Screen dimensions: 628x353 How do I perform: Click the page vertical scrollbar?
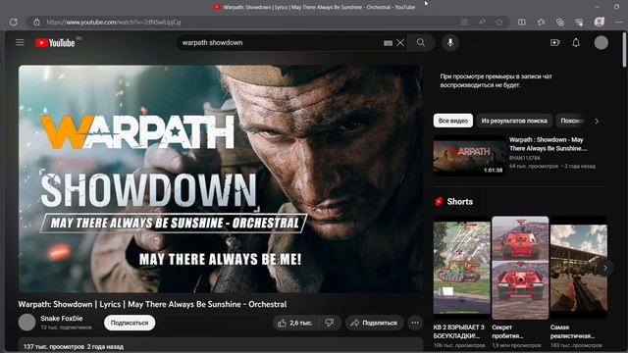tap(625, 50)
